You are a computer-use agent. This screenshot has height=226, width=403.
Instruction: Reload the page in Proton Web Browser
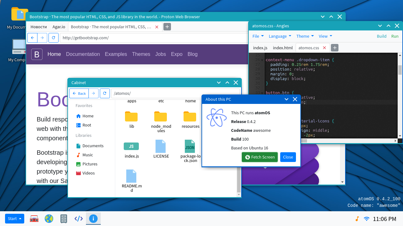[53, 38]
